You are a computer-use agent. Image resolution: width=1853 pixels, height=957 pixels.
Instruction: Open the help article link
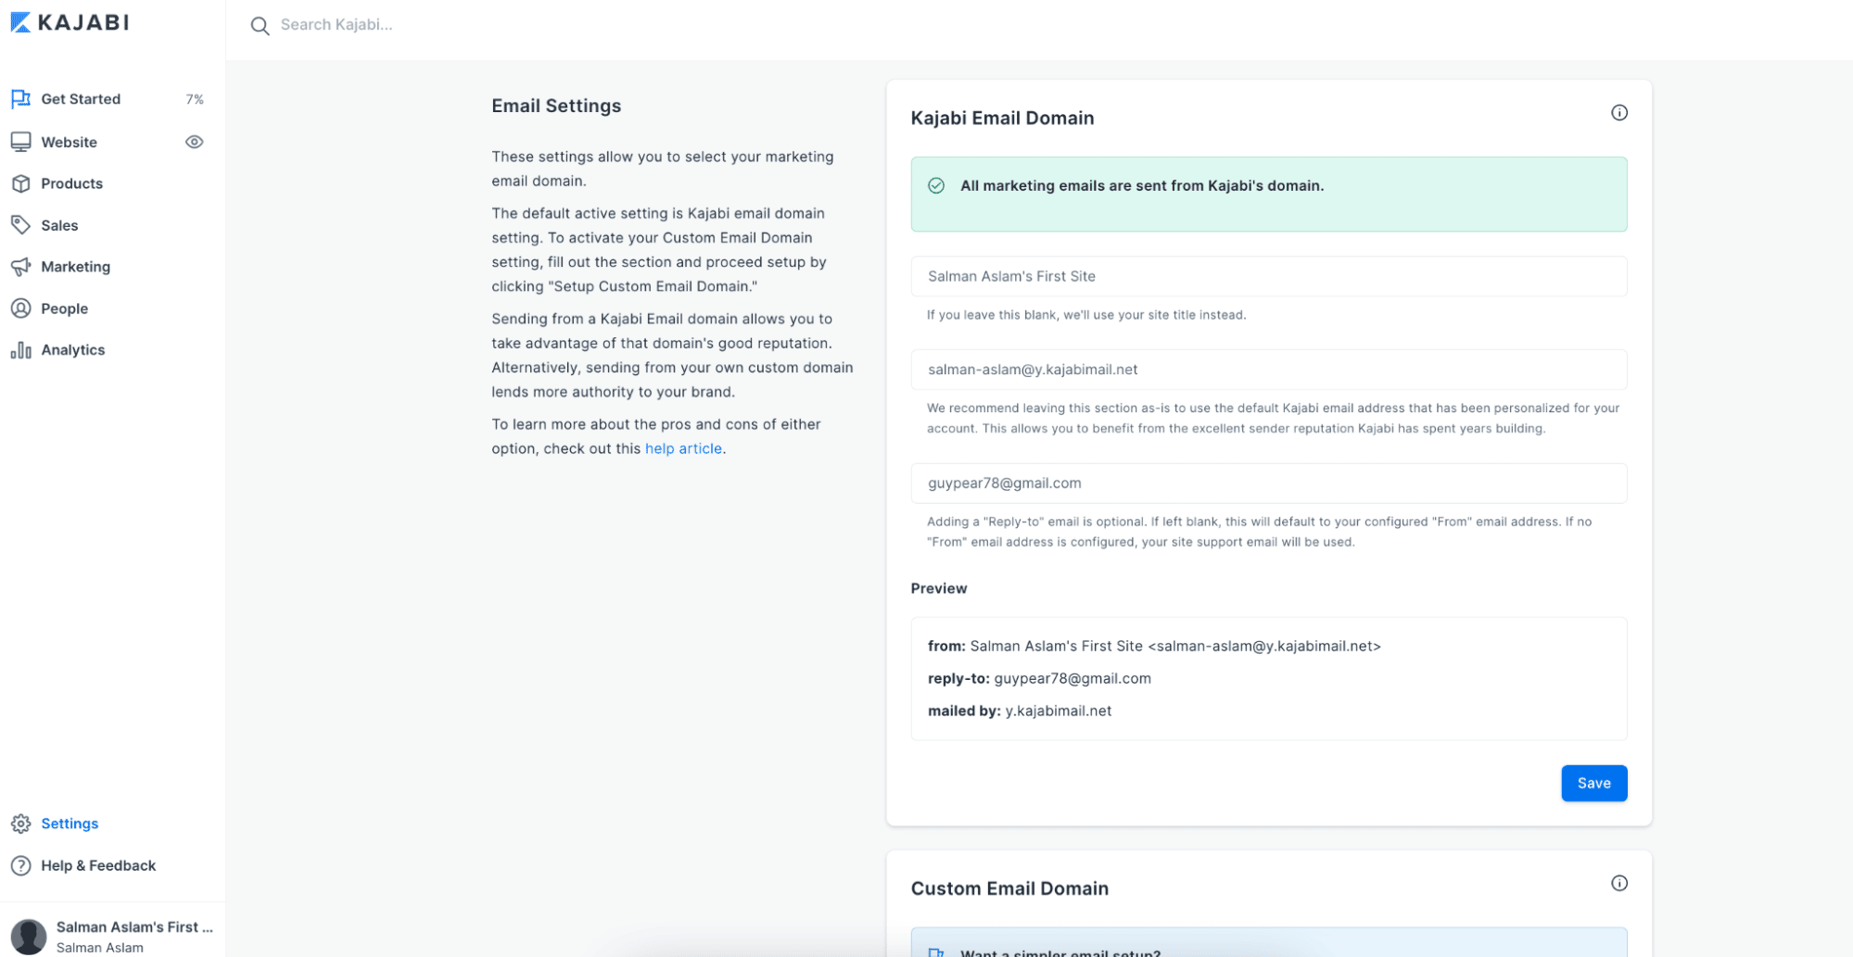[683, 448]
